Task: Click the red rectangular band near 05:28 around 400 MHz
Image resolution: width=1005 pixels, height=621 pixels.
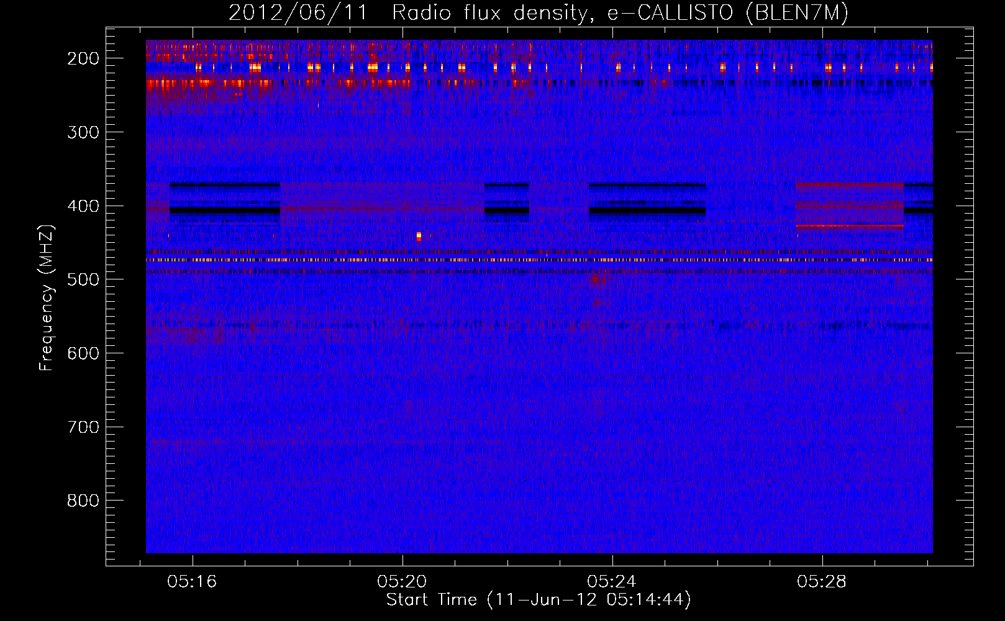Action: [850, 205]
